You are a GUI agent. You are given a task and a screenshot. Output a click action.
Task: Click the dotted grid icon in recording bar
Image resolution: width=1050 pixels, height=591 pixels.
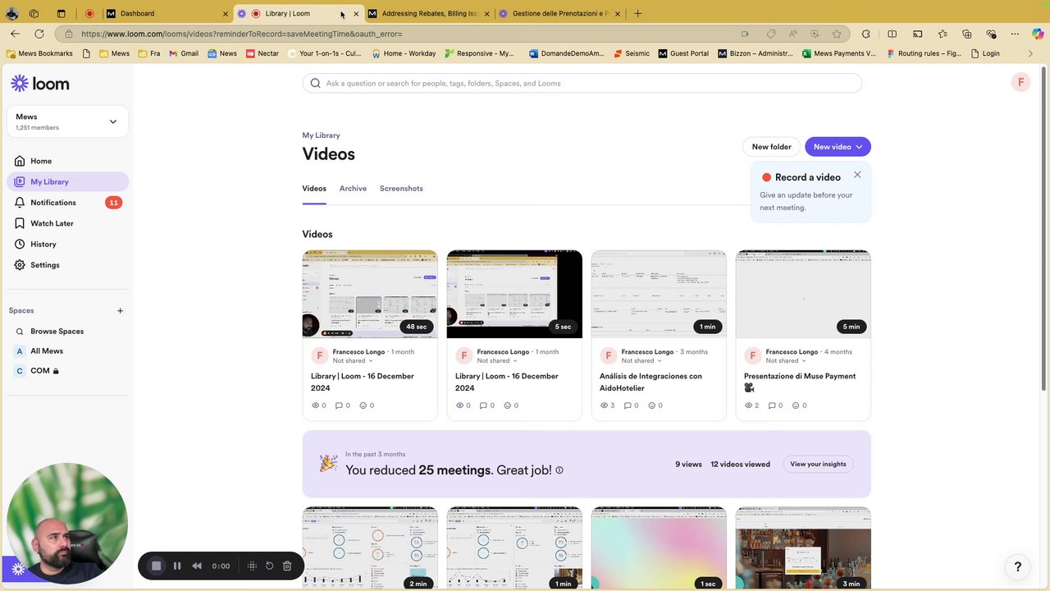point(252,566)
